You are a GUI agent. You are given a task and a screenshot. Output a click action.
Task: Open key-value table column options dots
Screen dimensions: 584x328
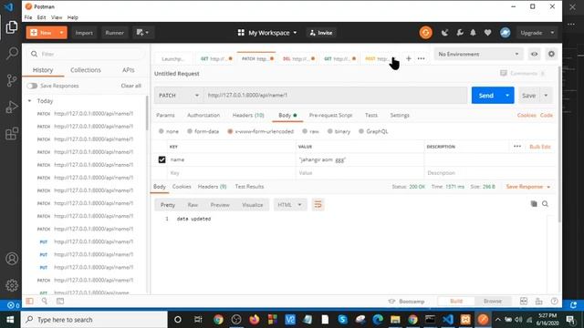[x=517, y=147]
